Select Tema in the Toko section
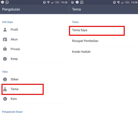Screen dimensions: 138x113 click(x=23, y=89)
